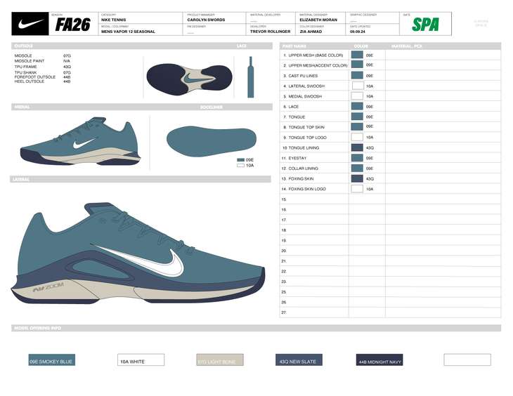Screen dimensions: 513x396
Task: Click the Tongue row color swatch
Action: [357, 117]
